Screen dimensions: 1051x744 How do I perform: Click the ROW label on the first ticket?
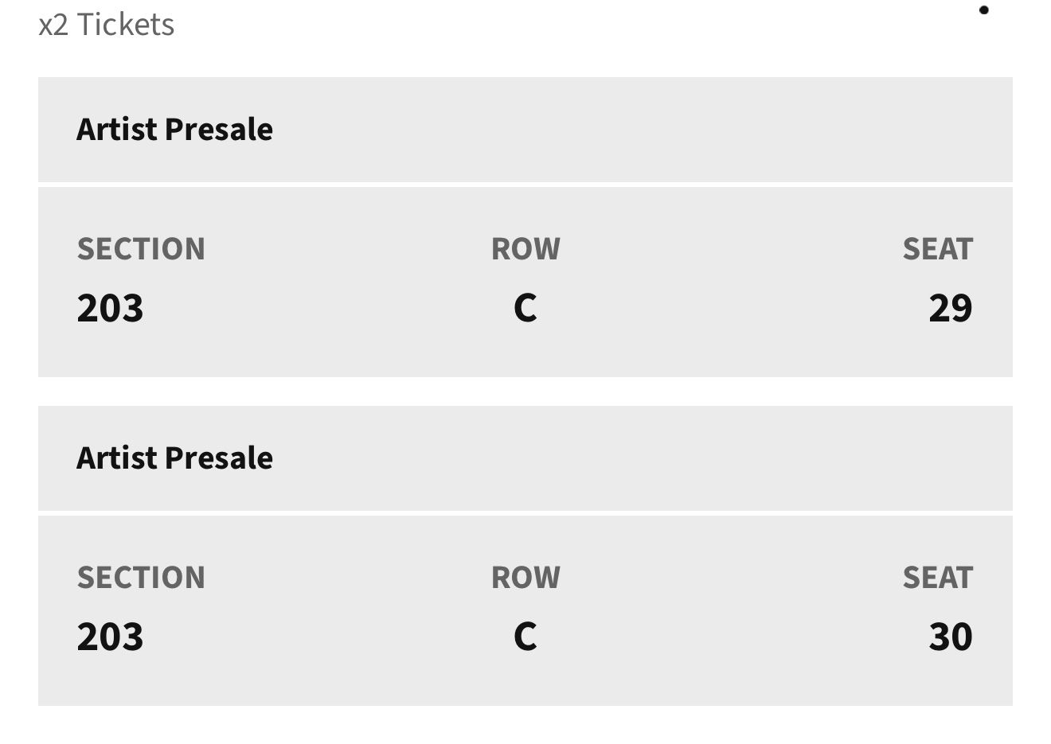pos(525,249)
